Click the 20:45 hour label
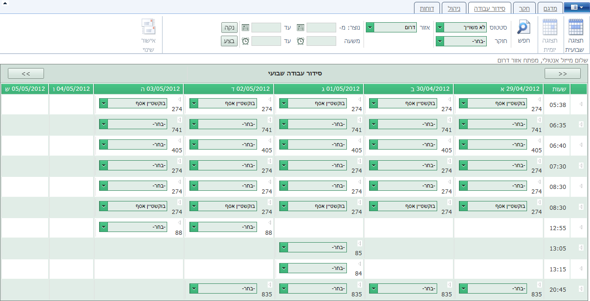590x301 pixels. point(558,289)
